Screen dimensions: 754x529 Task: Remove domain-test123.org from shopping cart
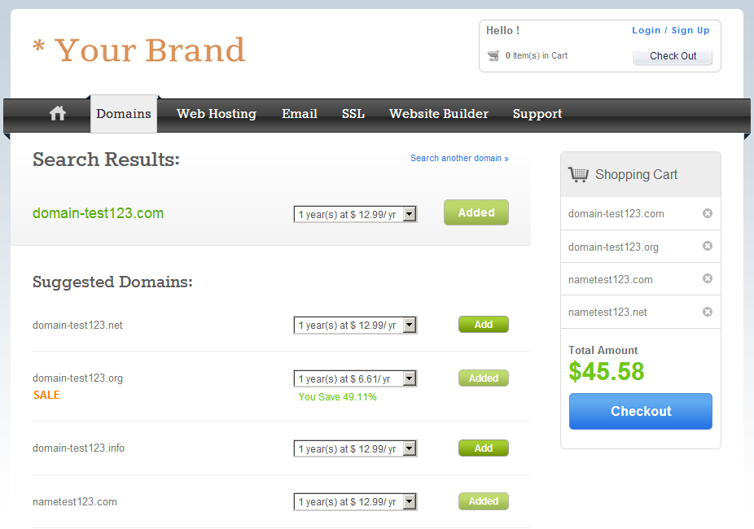pyautogui.click(x=708, y=246)
